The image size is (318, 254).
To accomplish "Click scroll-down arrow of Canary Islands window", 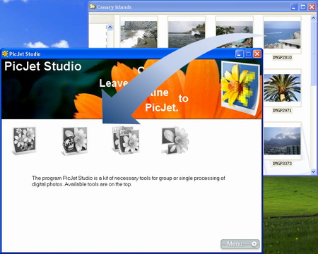I will (313, 171).
